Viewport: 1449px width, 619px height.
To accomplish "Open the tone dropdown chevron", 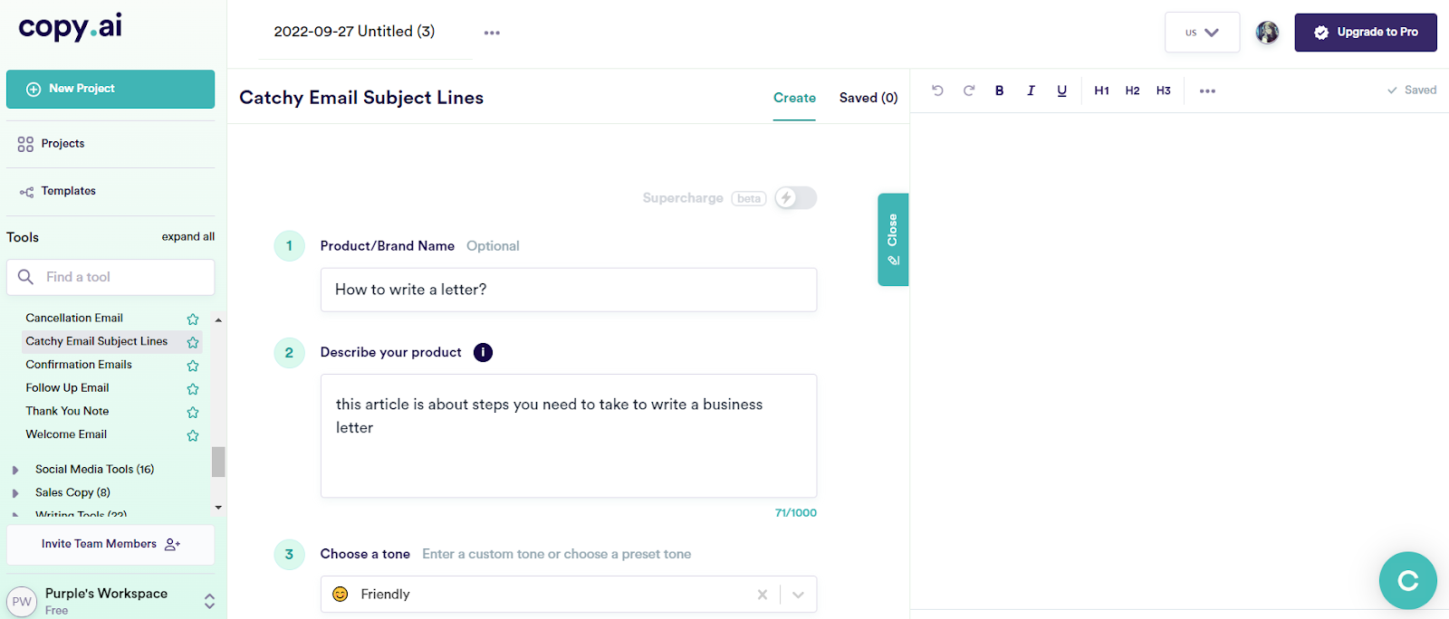I will click(798, 595).
